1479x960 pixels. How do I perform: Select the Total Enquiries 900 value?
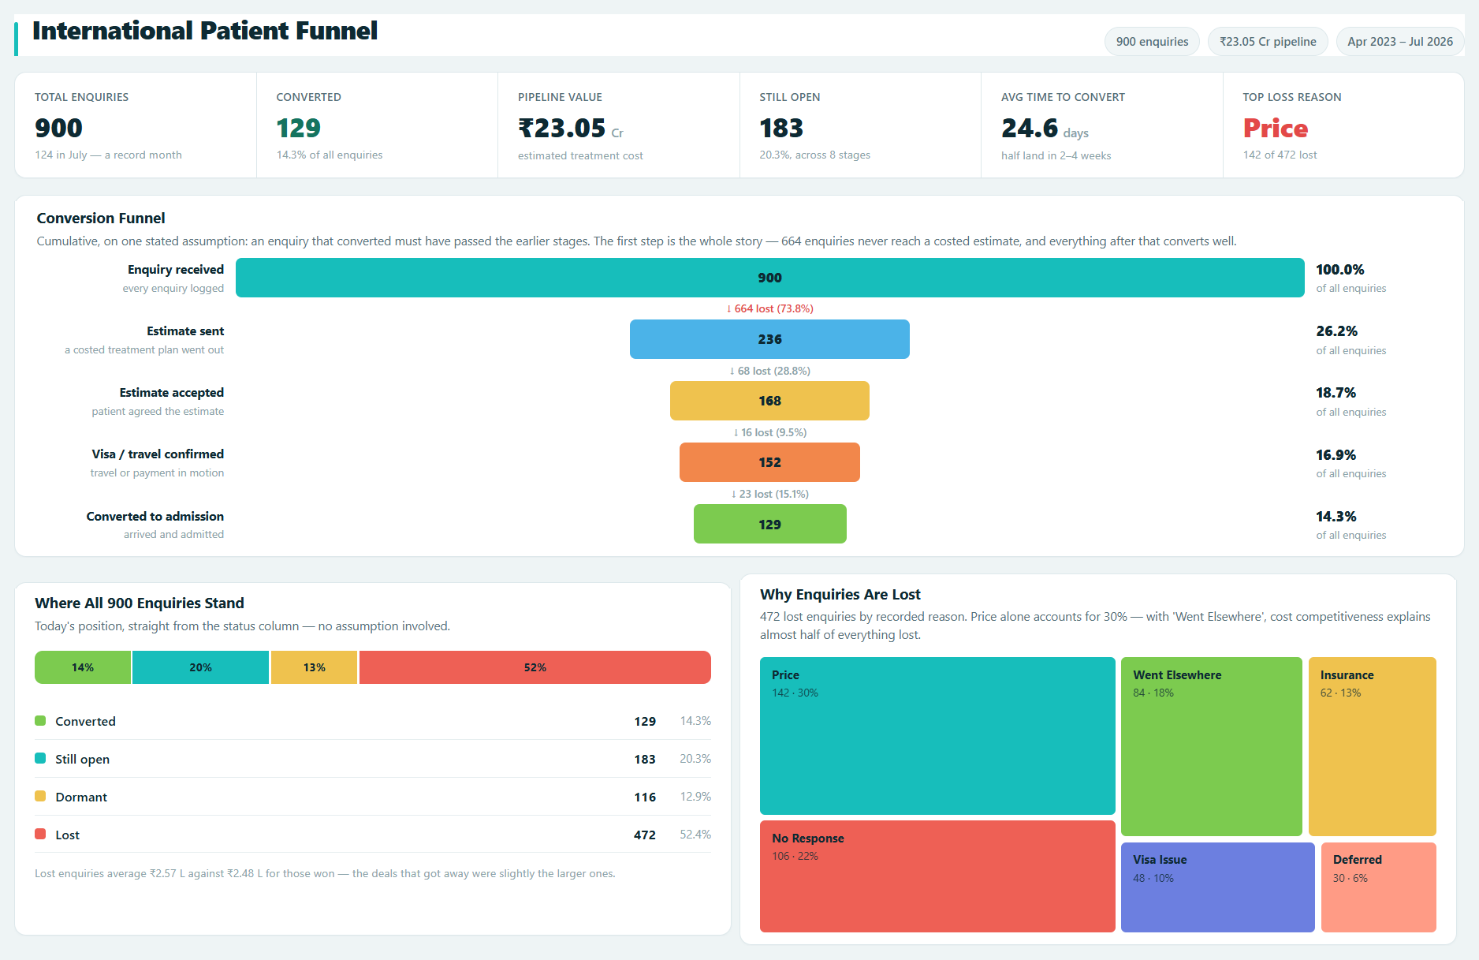[59, 128]
